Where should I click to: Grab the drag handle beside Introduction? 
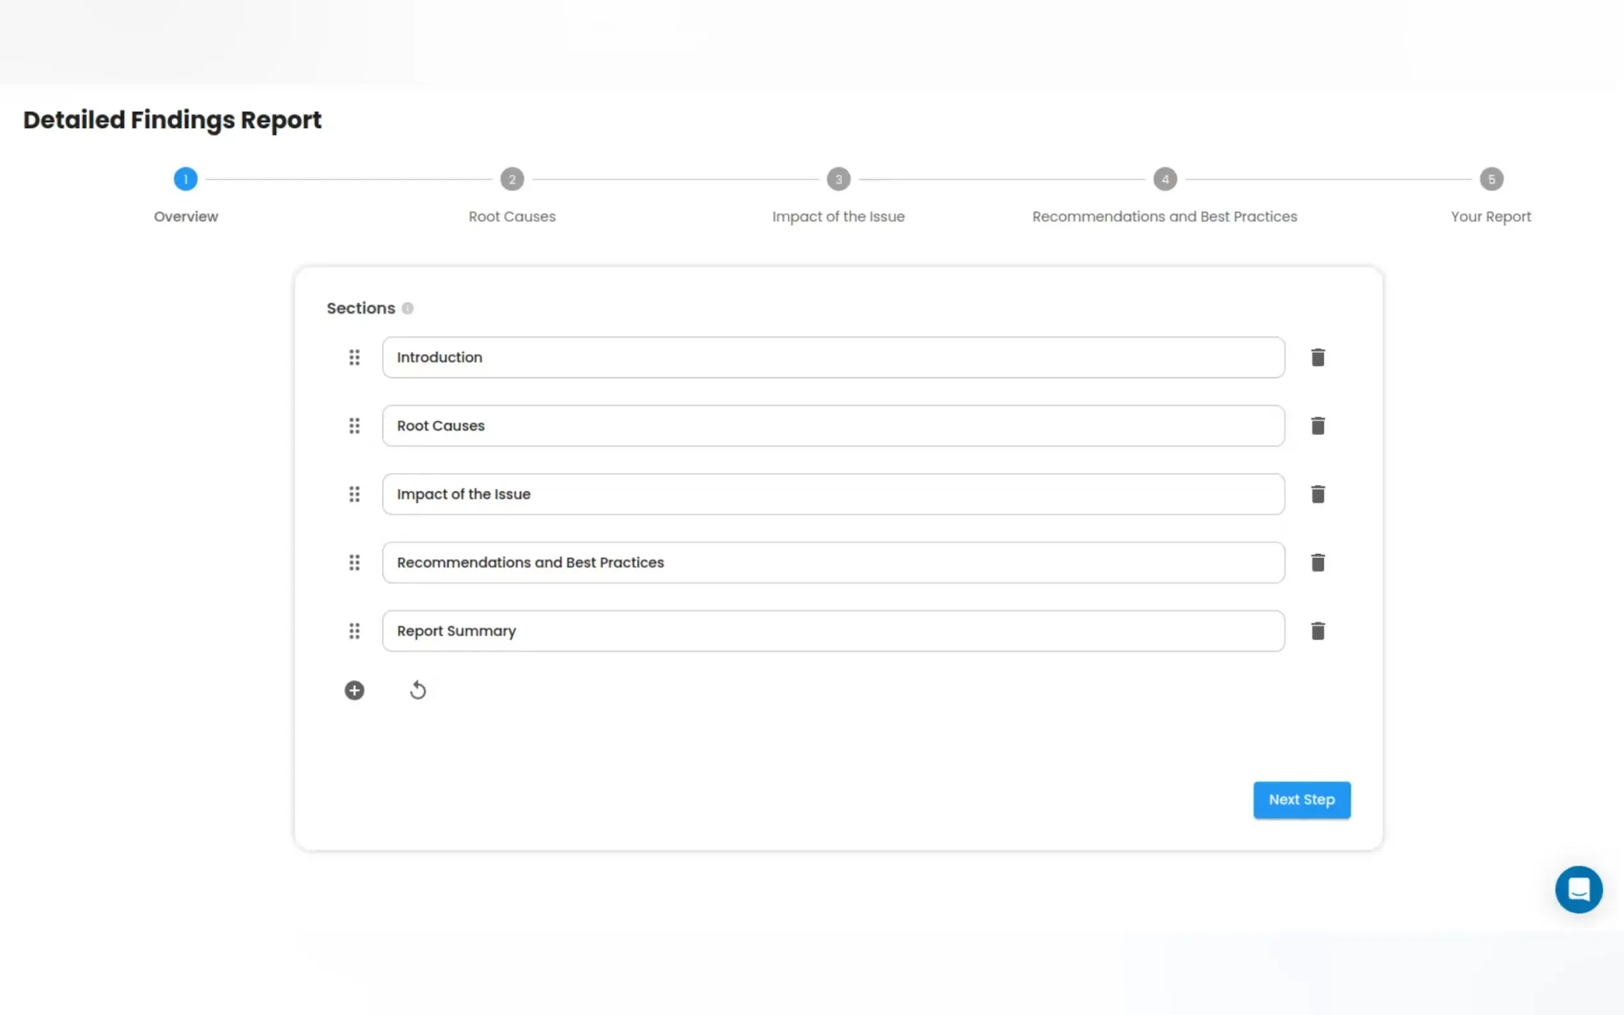pos(354,357)
